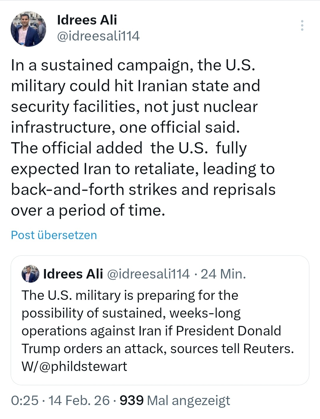Image resolution: width=320 pixels, height=419 pixels.
Task: Tap the @idreesali114 handle in quoted post
Action: click(x=148, y=274)
